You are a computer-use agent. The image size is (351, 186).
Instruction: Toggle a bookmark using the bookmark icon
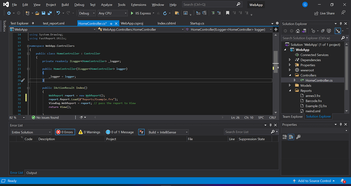(x=227, y=13)
